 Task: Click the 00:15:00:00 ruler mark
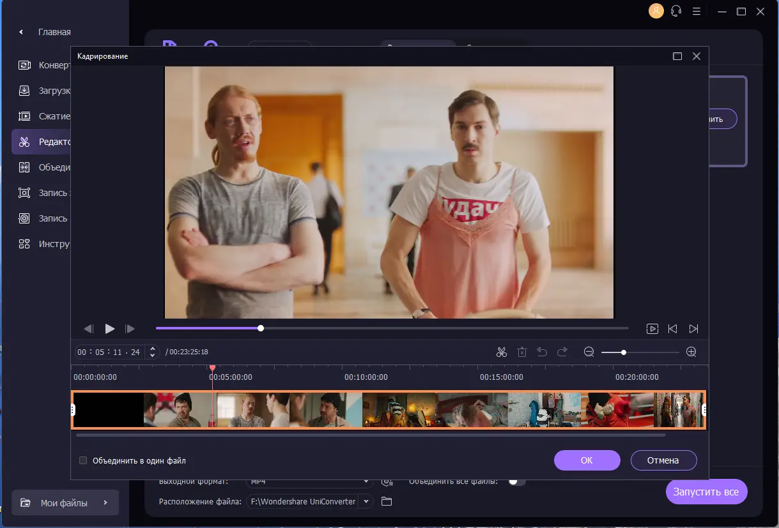pos(502,377)
